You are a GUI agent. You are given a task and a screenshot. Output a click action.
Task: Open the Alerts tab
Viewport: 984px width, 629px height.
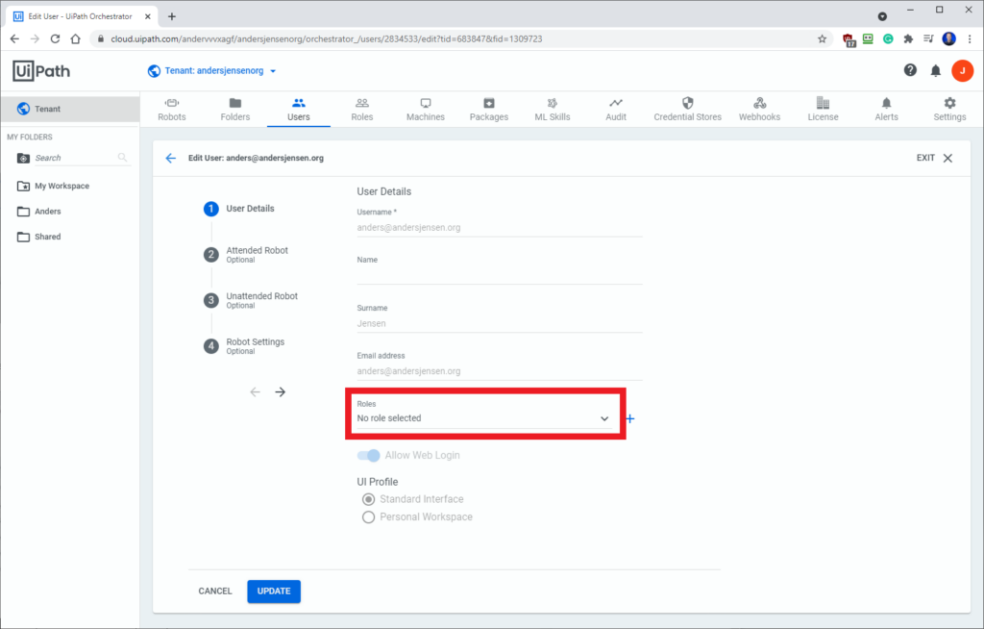click(886, 110)
